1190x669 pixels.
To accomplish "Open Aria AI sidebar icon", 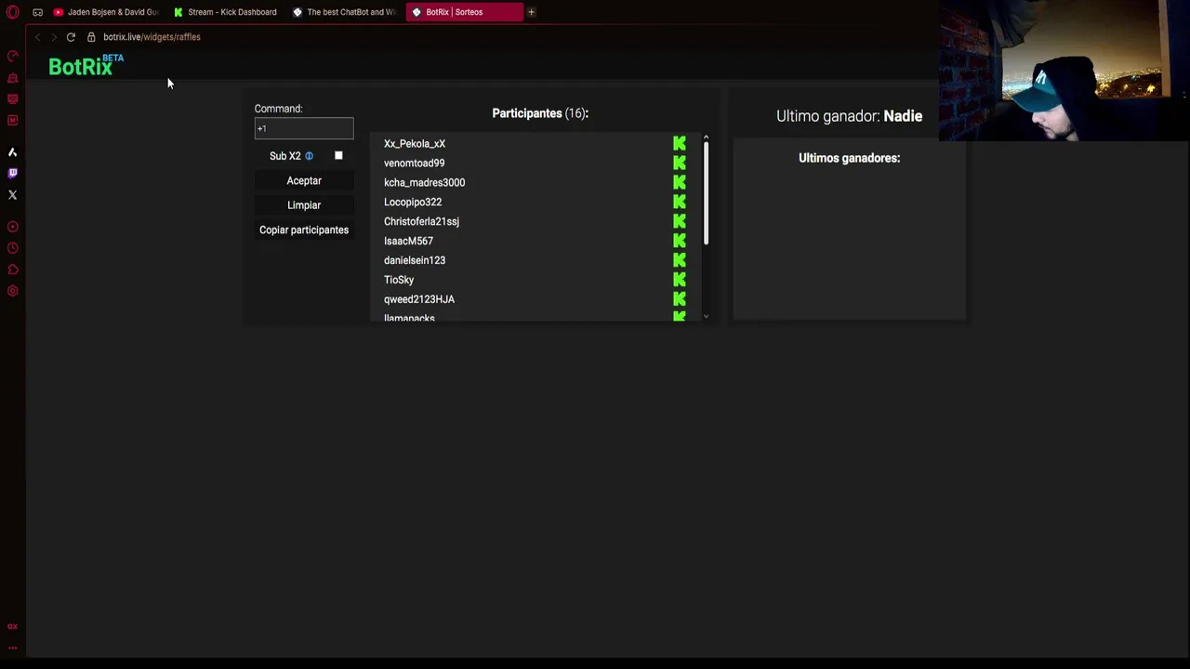I will pyautogui.click(x=12, y=151).
